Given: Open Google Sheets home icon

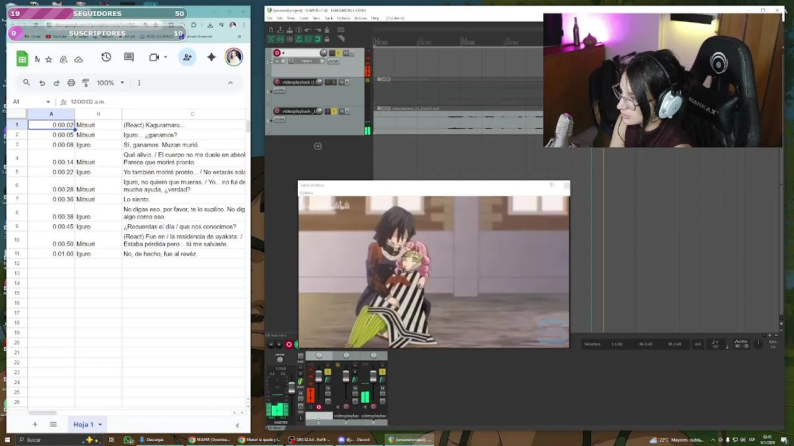Looking at the screenshot, I should click(x=22, y=59).
